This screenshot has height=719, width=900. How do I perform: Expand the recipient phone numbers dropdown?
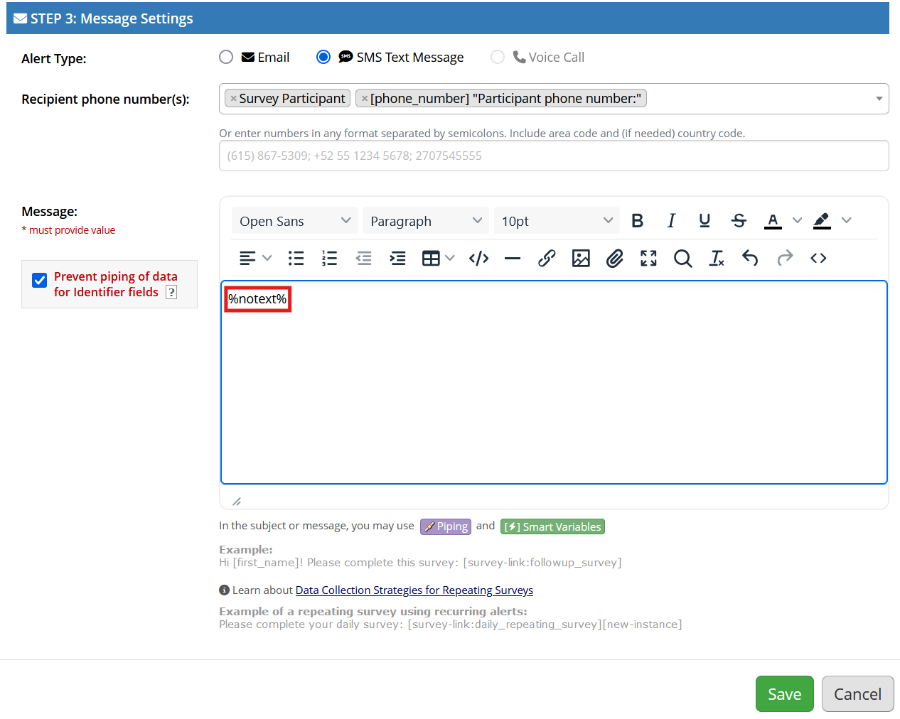coord(879,99)
